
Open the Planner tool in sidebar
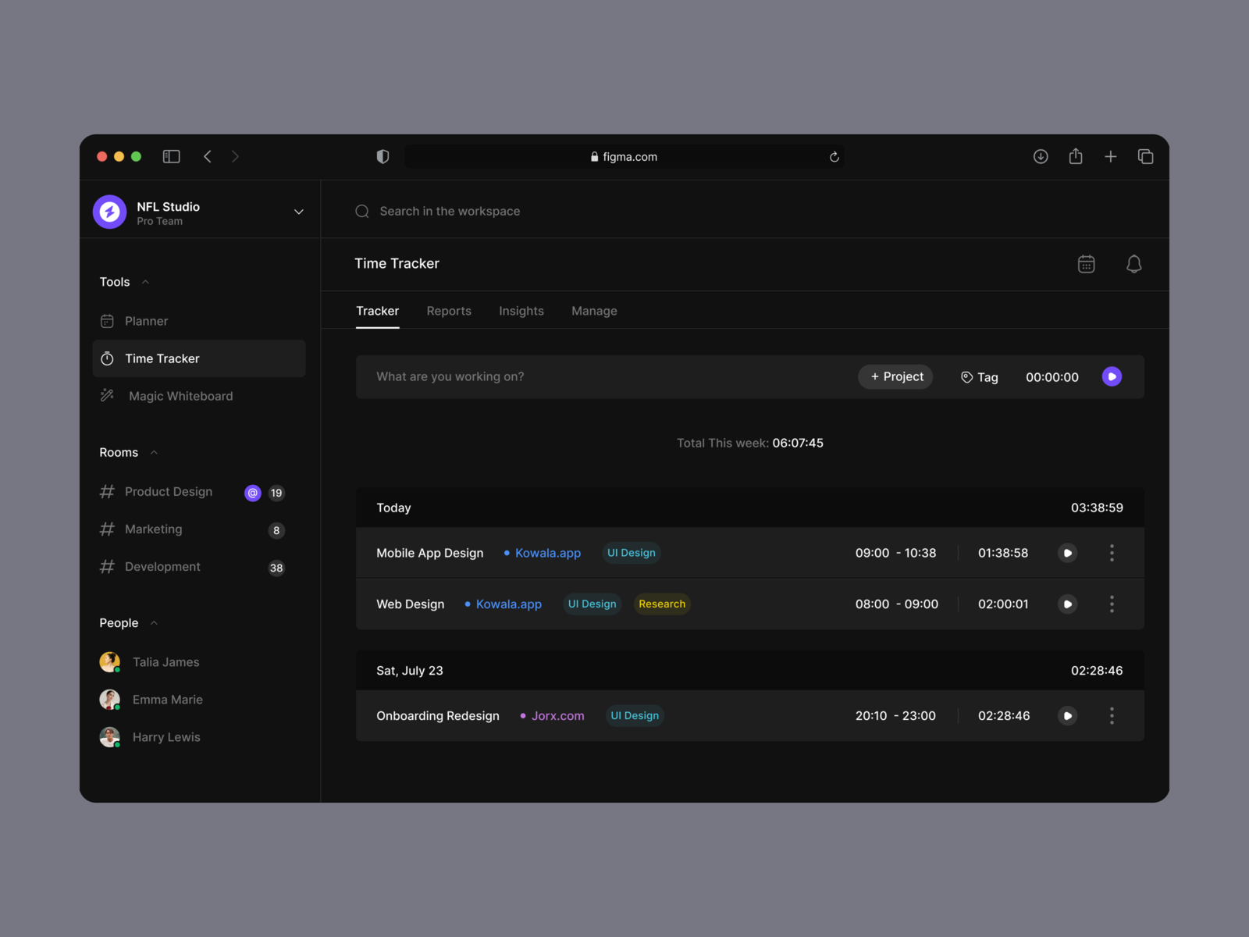(x=146, y=321)
